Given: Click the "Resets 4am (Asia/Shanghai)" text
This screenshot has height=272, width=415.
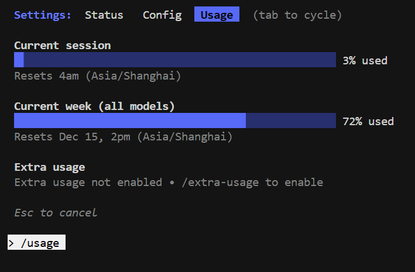Looking at the screenshot, I should pos(97,76).
